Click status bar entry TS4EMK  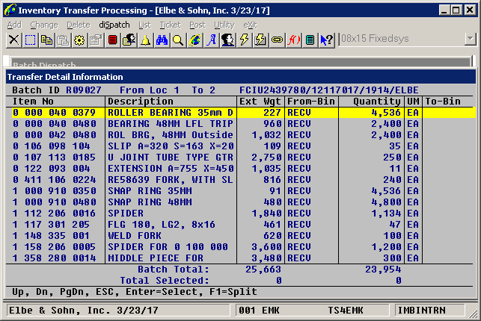click(x=346, y=311)
